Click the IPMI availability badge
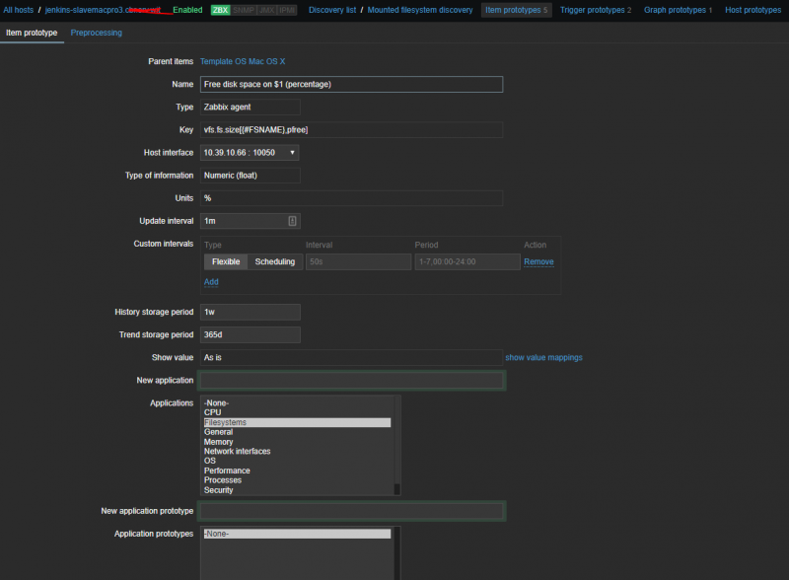Image resolution: width=789 pixels, height=580 pixels. (287, 10)
